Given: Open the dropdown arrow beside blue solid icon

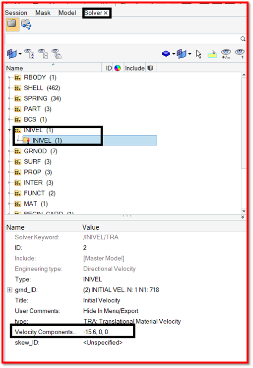Looking at the screenshot, I should pos(174,54).
